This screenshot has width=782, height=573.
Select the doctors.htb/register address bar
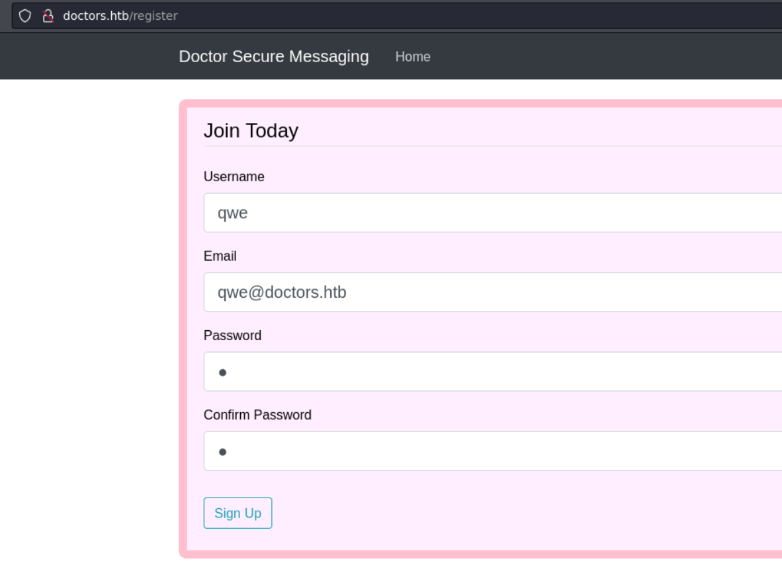point(397,16)
